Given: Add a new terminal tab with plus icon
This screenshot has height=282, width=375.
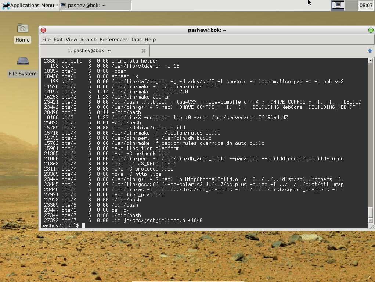Looking at the screenshot, I should [370, 51].
